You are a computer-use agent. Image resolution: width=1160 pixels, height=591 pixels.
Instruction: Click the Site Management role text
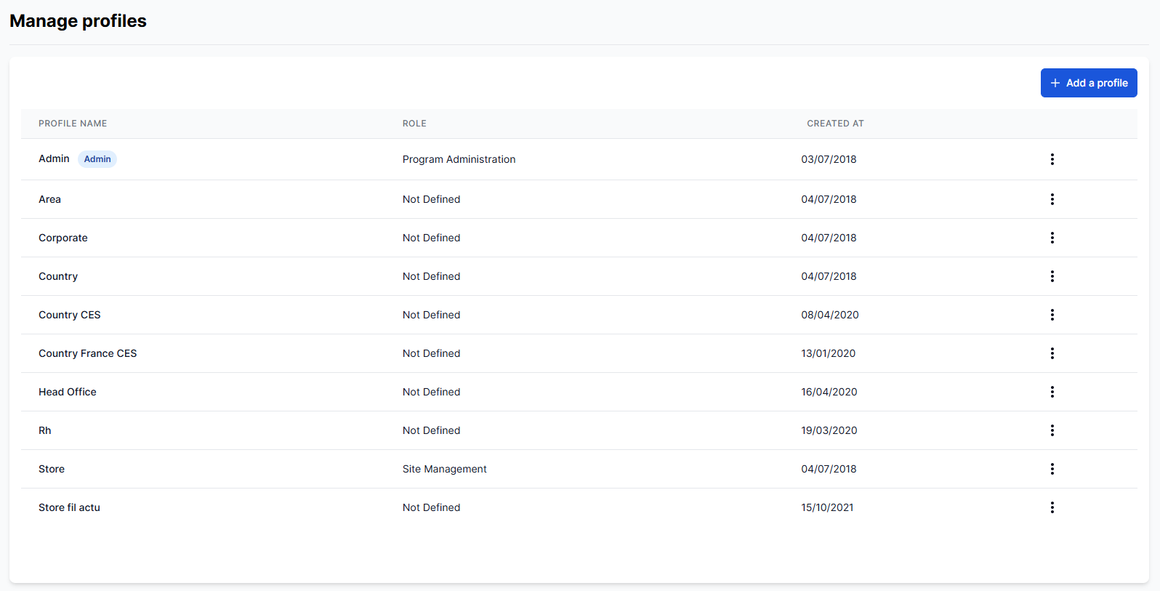(444, 469)
